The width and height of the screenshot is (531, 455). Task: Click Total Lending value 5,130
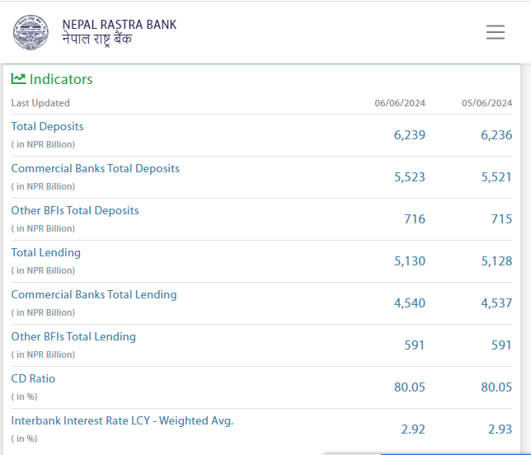click(x=410, y=260)
